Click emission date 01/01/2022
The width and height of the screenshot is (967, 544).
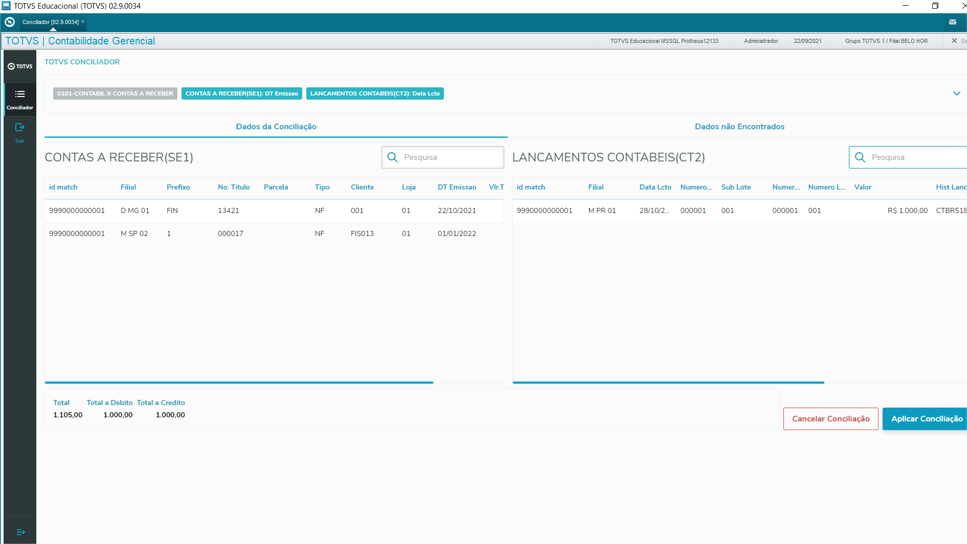click(457, 233)
